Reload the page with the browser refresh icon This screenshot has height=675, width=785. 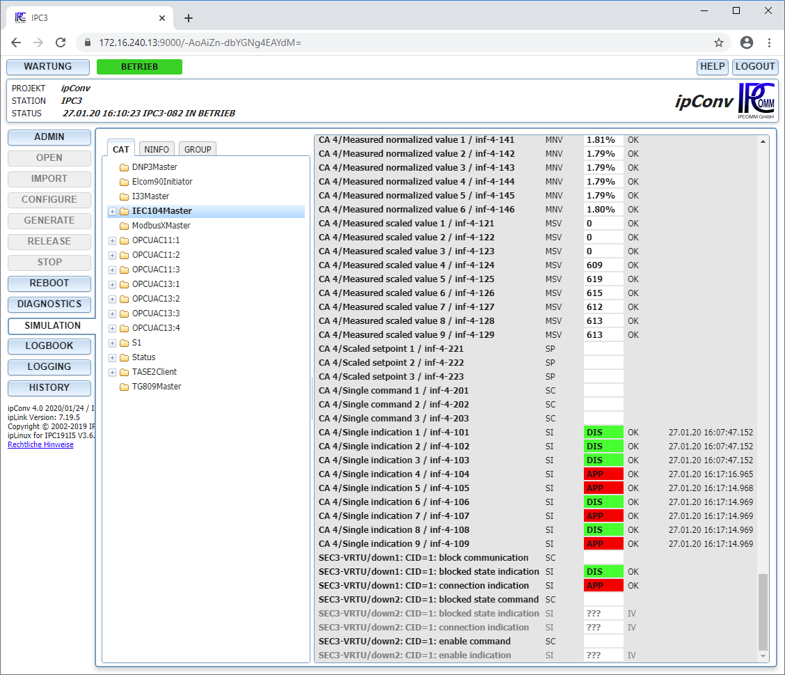[x=61, y=42]
